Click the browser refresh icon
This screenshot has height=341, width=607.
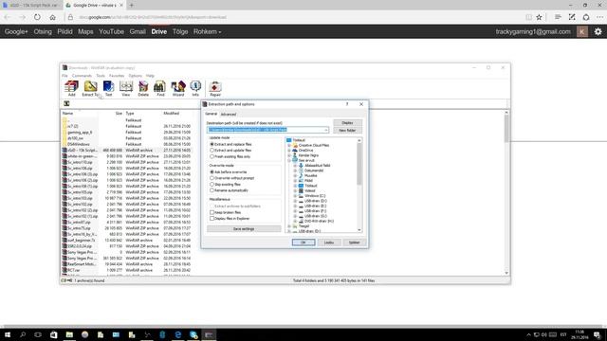37,17
